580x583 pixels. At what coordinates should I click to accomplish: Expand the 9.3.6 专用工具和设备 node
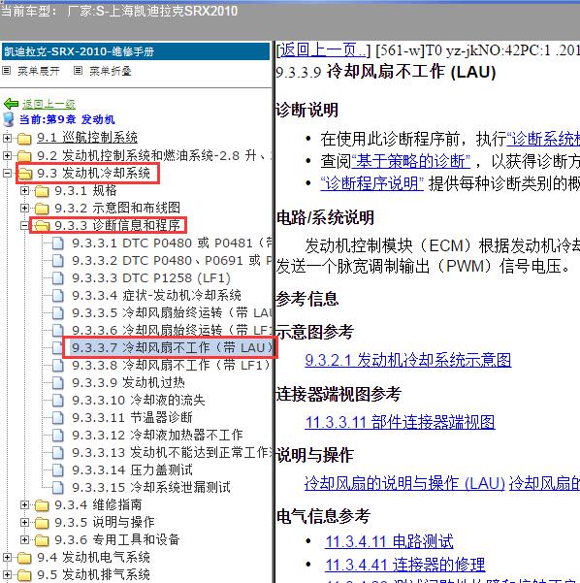click(x=24, y=539)
